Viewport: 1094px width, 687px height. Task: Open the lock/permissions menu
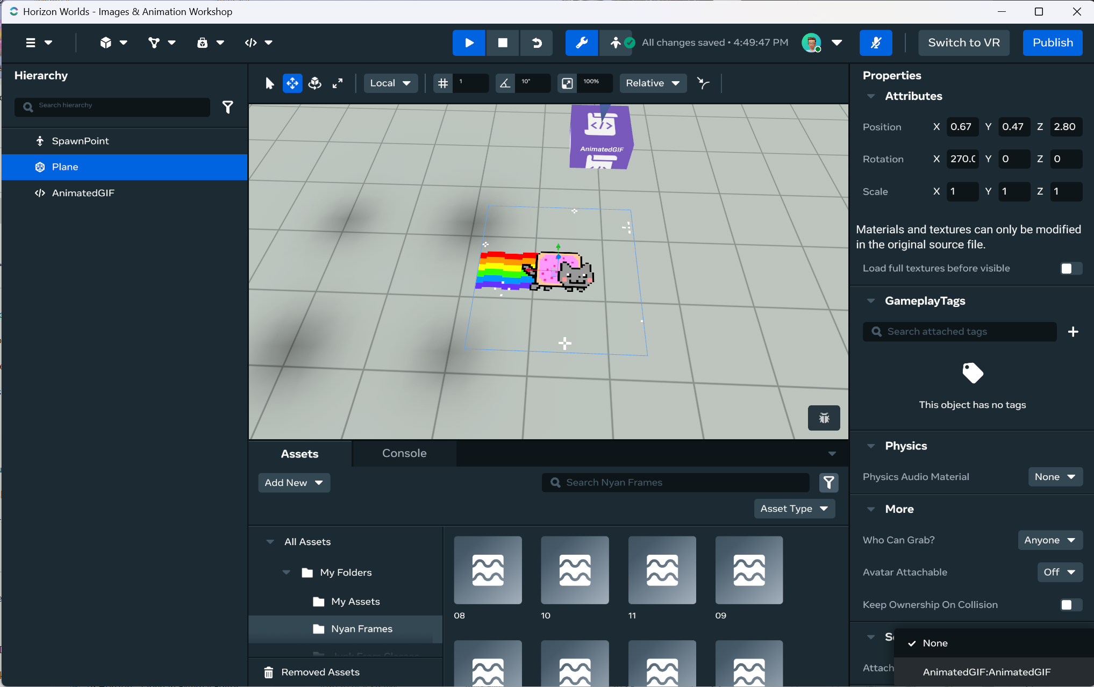pos(210,43)
